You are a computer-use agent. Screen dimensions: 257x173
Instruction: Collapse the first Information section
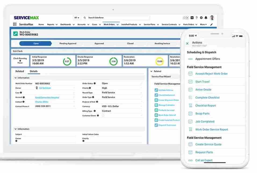click(16, 78)
